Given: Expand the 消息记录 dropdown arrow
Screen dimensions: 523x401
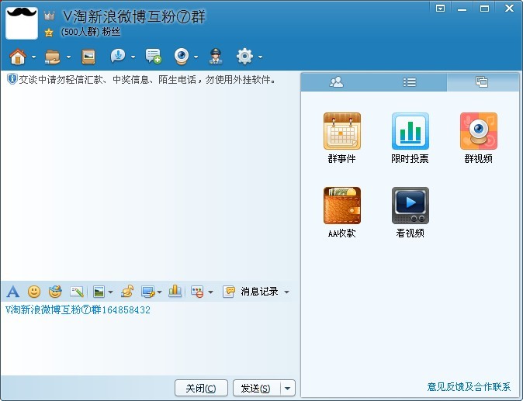Looking at the screenshot, I should coord(286,292).
